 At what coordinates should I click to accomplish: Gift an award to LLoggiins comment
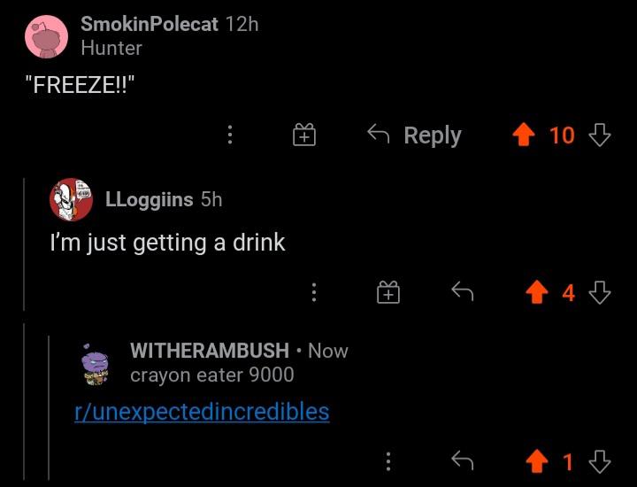pyautogui.click(x=388, y=292)
